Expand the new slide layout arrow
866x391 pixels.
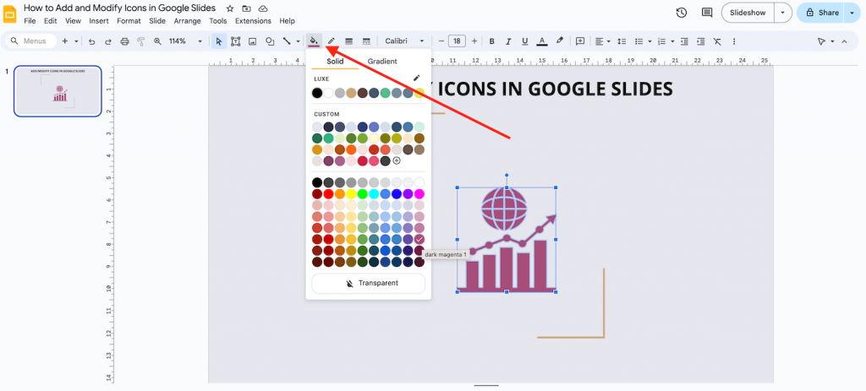(x=76, y=41)
